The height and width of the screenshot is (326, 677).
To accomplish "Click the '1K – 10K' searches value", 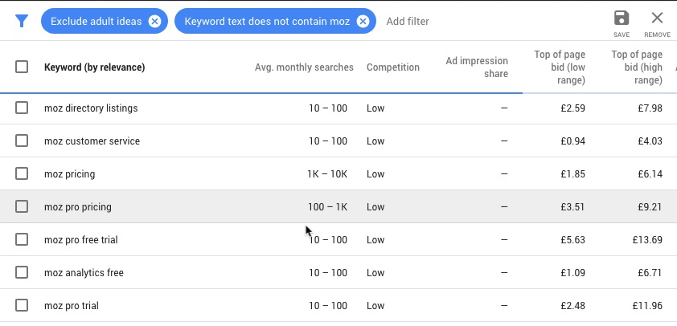I will 327,173.
